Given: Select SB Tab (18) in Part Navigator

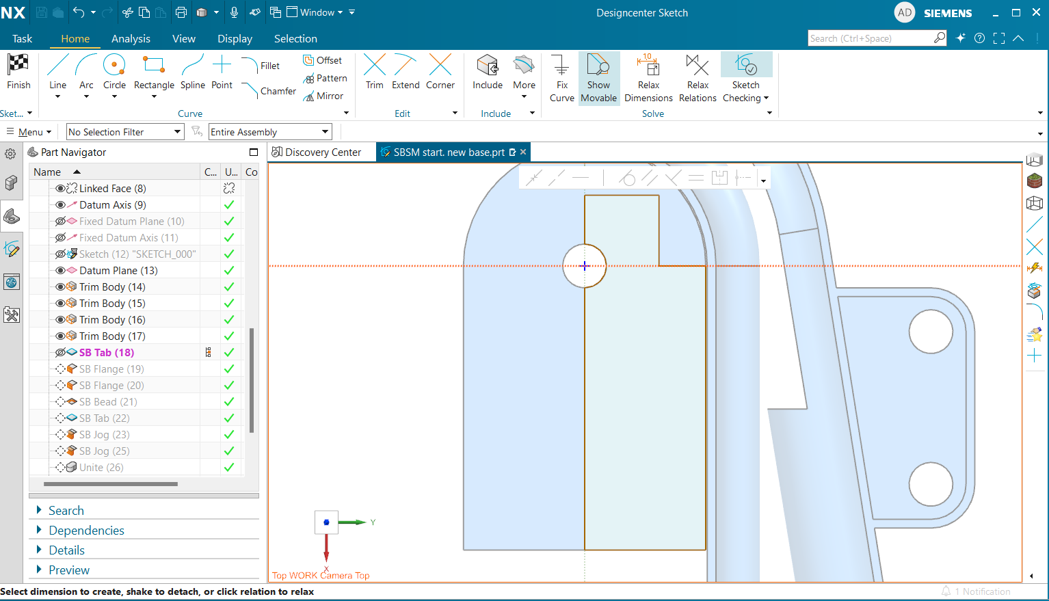Looking at the screenshot, I should point(107,353).
